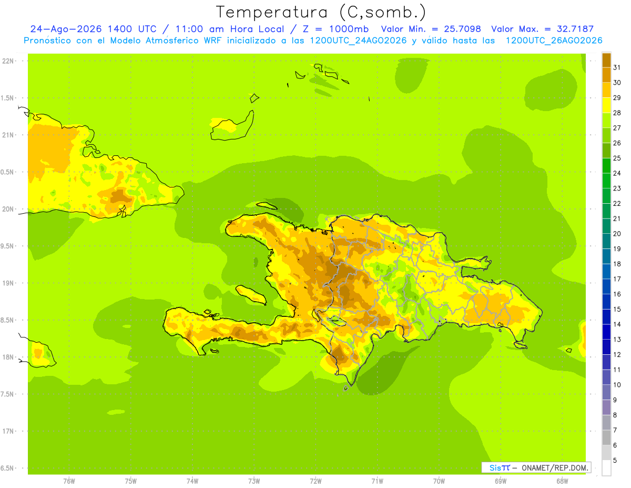Click the colorbar value label '19'
631x488 pixels.
(617, 248)
